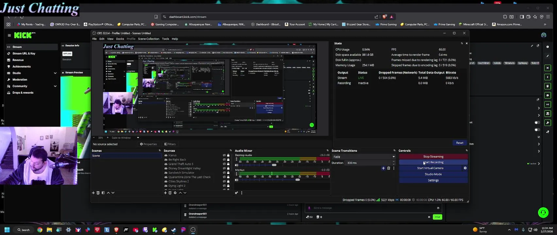Expand the 1 active row chevron
This screenshot has width=557, height=235.
point(539,164)
